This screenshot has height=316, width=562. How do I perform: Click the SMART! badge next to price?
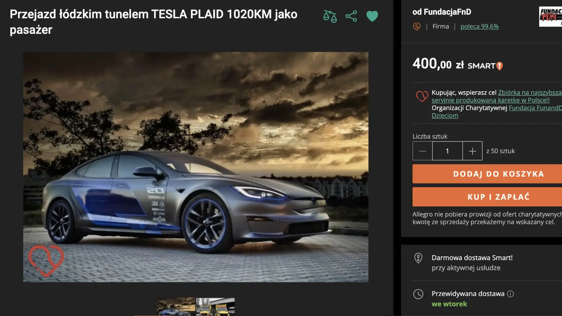point(485,66)
